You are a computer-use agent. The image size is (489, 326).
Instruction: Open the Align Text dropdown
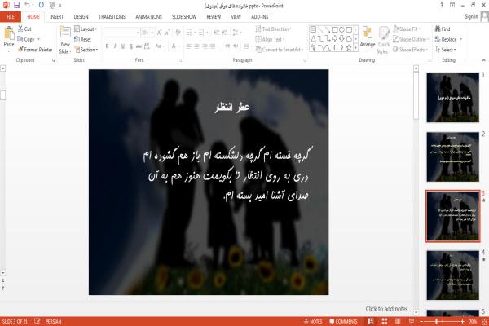(270, 39)
